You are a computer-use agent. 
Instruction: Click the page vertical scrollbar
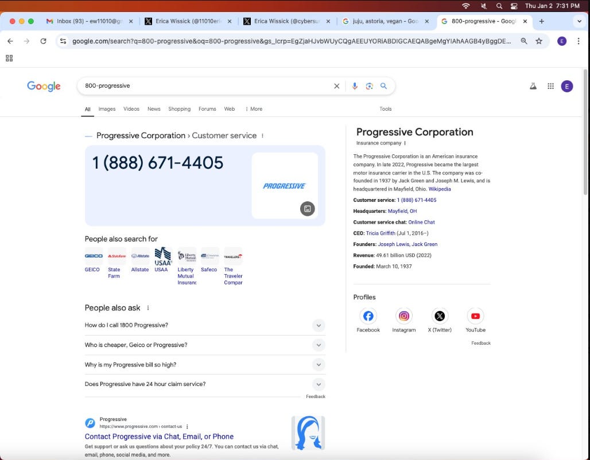coord(585,132)
